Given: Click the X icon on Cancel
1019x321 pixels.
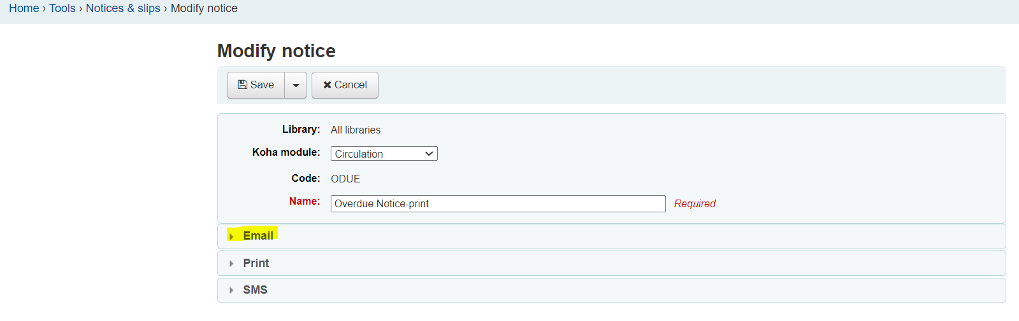Looking at the screenshot, I should coord(327,85).
